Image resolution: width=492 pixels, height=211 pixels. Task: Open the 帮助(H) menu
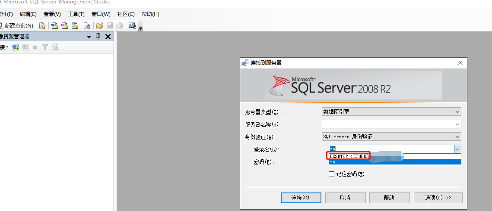(151, 14)
